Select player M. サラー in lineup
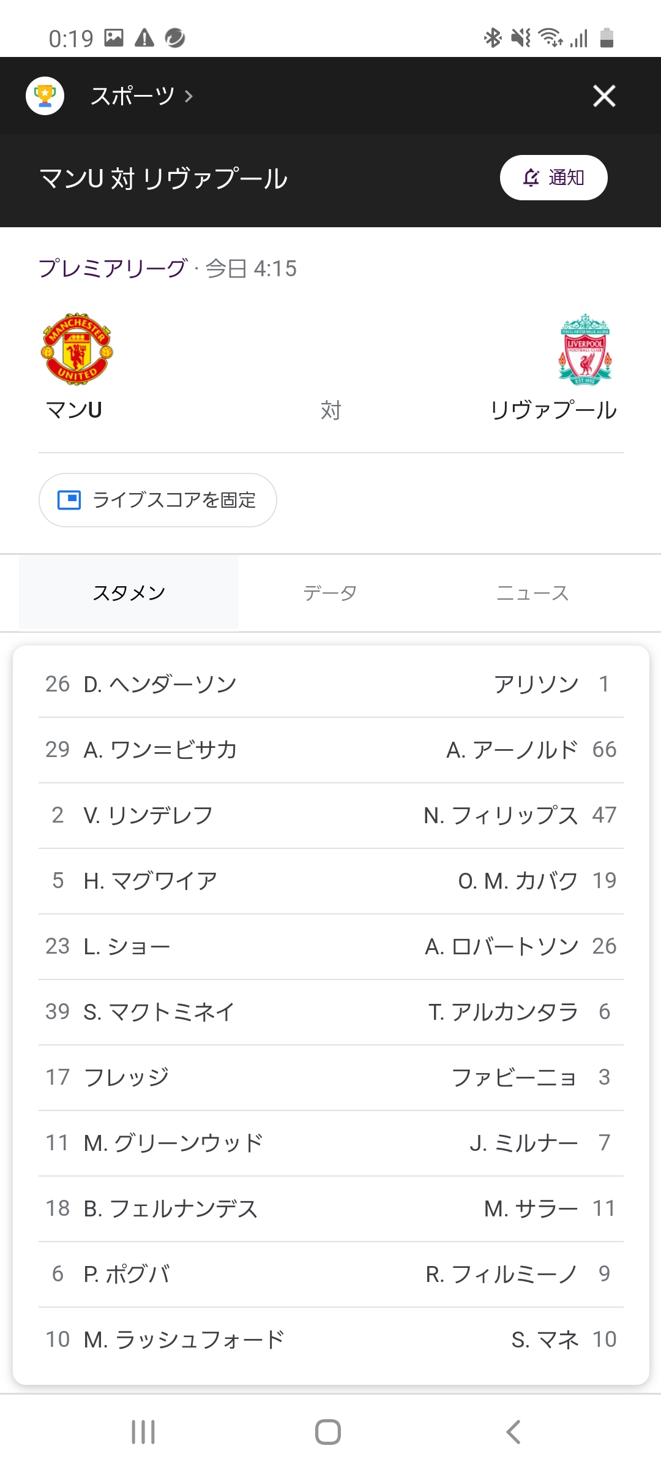The width and height of the screenshot is (661, 1470). pos(531,1208)
